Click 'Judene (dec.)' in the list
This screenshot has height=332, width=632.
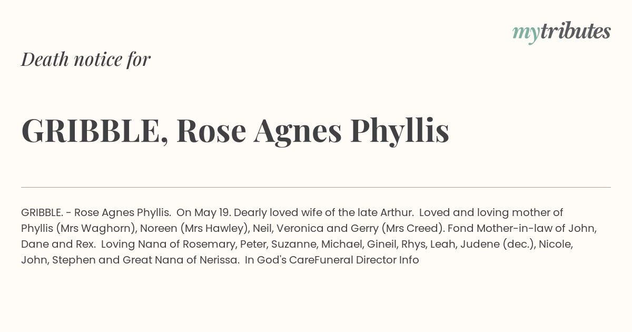[x=497, y=245]
